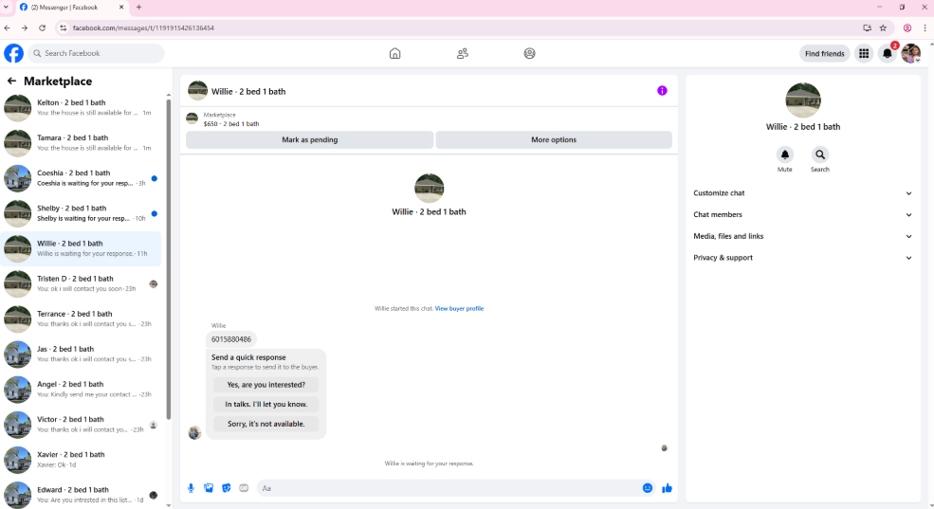Image resolution: width=934 pixels, height=509 pixels.
Task: Open the Xavier 2 bed 1 bath chat
Action: 81,459
